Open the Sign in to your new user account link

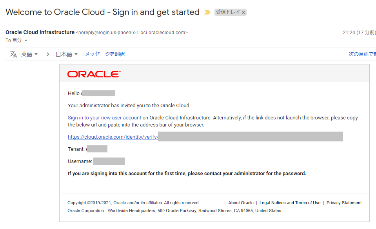[104, 118]
